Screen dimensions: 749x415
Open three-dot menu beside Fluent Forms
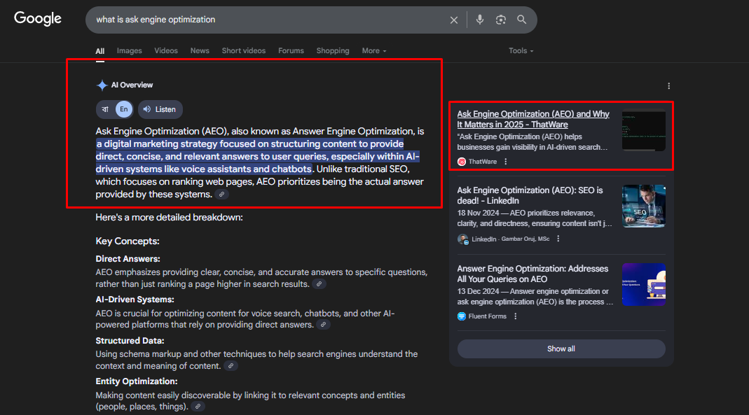[x=515, y=316]
